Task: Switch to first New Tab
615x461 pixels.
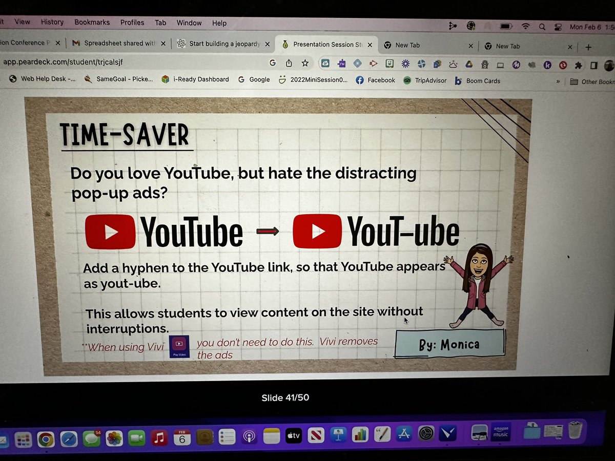Action: pos(428,45)
